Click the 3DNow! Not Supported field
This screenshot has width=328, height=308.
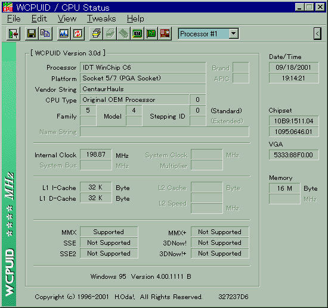pyautogui.click(x=220, y=242)
